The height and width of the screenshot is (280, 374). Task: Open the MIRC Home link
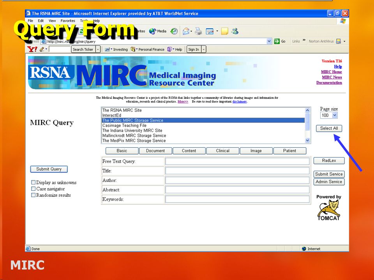[331, 72]
